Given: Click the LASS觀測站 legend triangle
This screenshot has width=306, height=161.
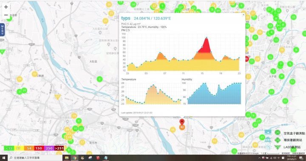Looking at the screenshot, I should pyautogui.click(x=277, y=147).
